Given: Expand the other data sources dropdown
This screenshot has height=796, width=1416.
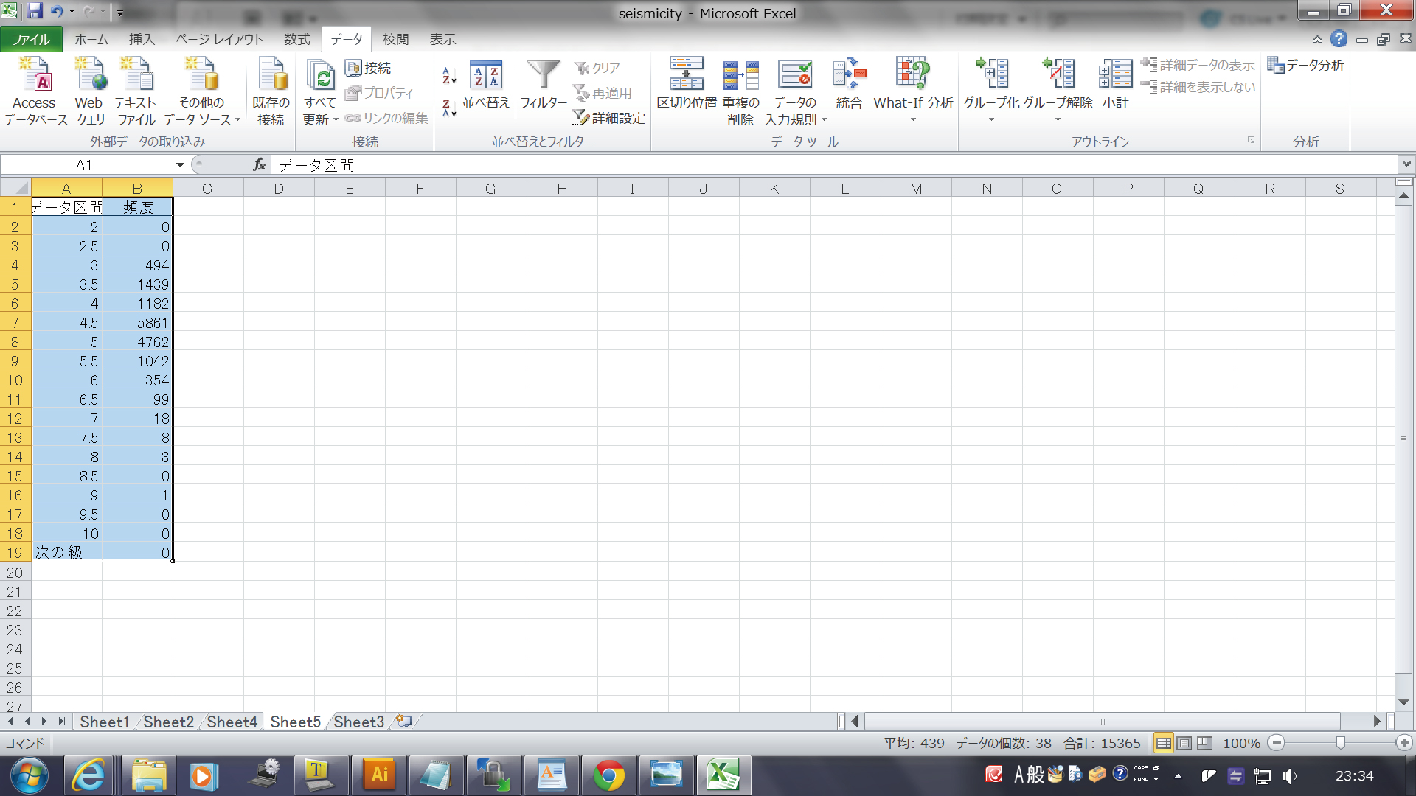Looking at the screenshot, I should (237, 120).
